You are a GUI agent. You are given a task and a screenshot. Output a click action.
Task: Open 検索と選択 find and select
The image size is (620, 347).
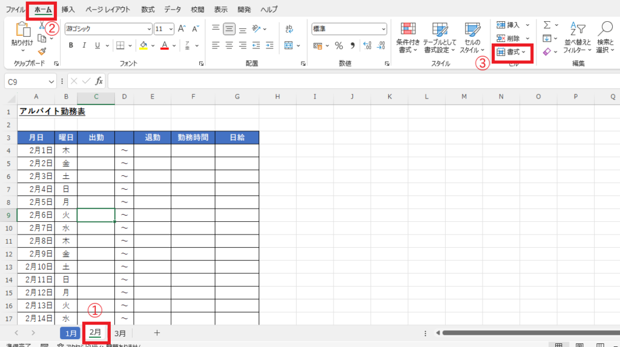(x=605, y=37)
